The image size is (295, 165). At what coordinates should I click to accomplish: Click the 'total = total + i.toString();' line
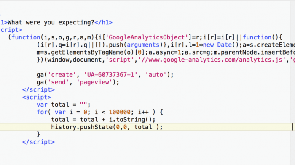coord(103,120)
